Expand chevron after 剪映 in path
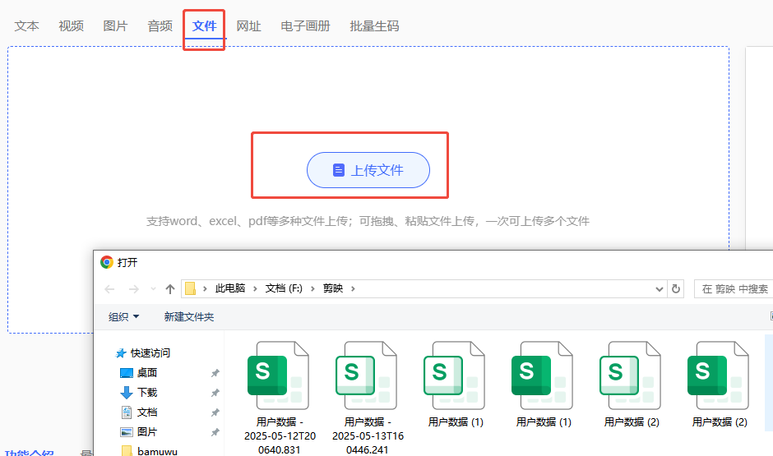 pyautogui.click(x=353, y=289)
